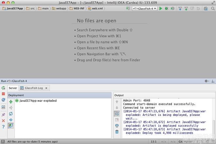This screenshot has width=216, height=144.
Task: Open the Project Structure dialog icon
Action: coord(206,9)
